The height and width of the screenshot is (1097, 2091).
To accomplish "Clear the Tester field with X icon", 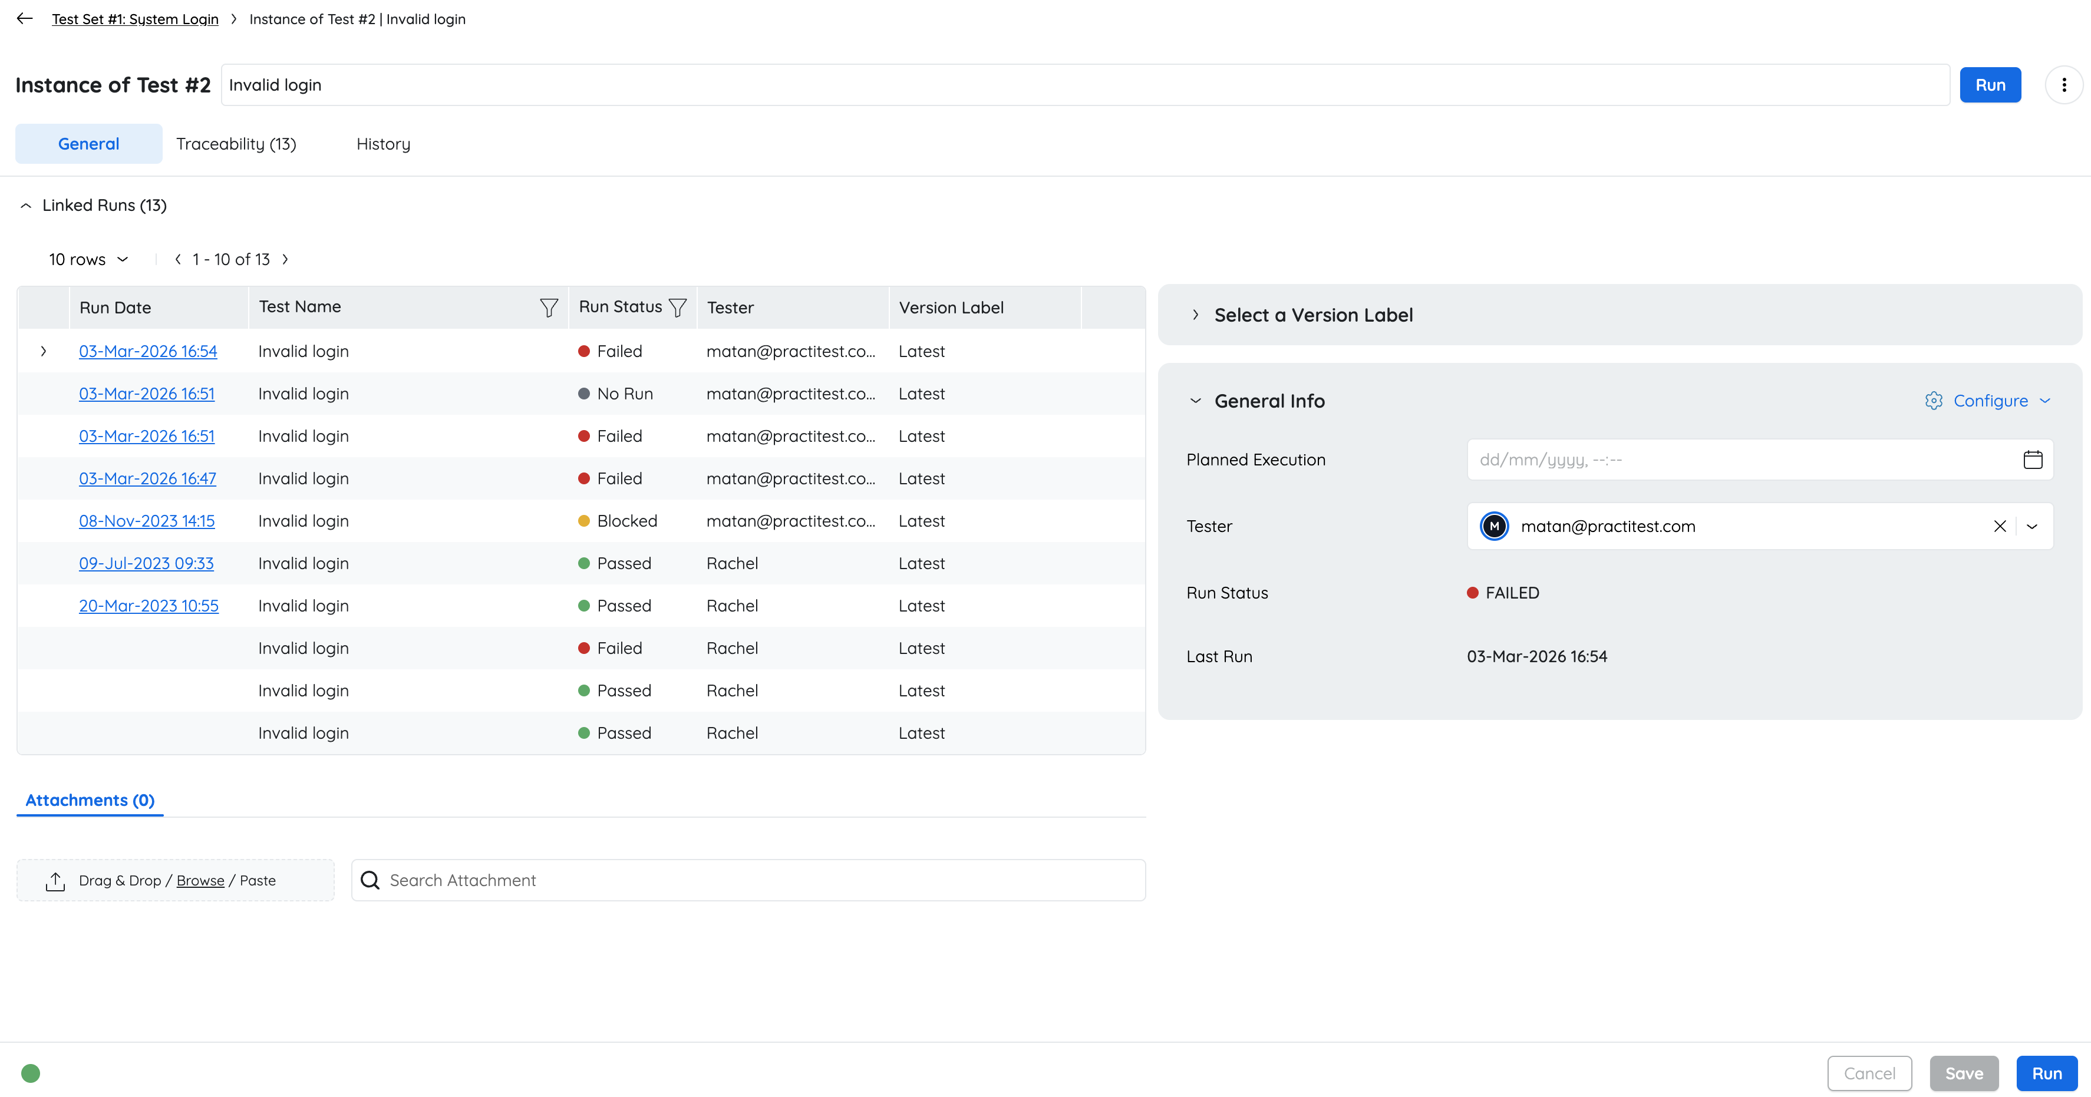I will (2000, 527).
